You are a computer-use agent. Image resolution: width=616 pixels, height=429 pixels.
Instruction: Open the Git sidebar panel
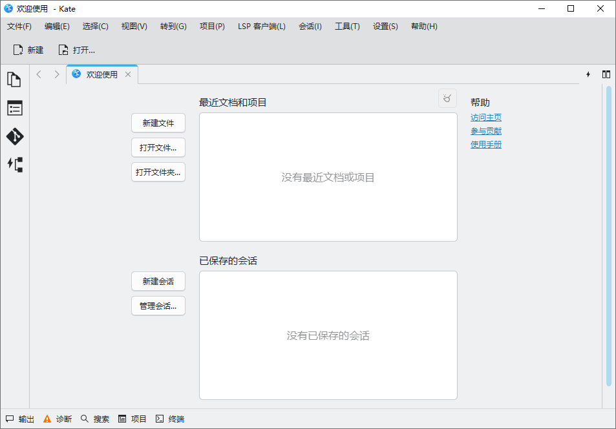click(x=14, y=136)
